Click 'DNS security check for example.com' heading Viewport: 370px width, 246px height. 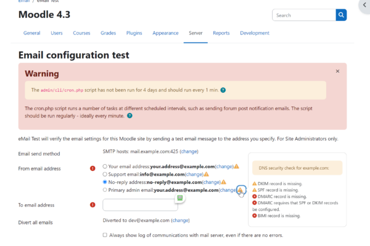click(294, 168)
